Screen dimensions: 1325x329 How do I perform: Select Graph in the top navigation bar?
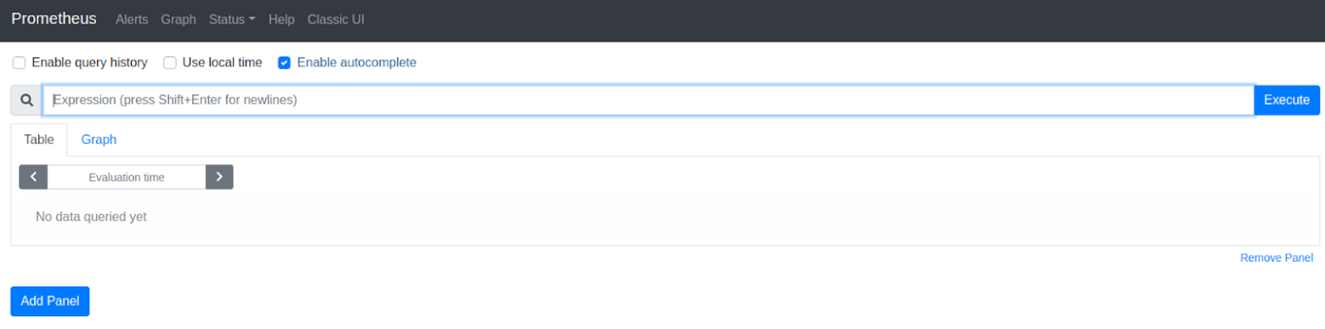tap(178, 20)
